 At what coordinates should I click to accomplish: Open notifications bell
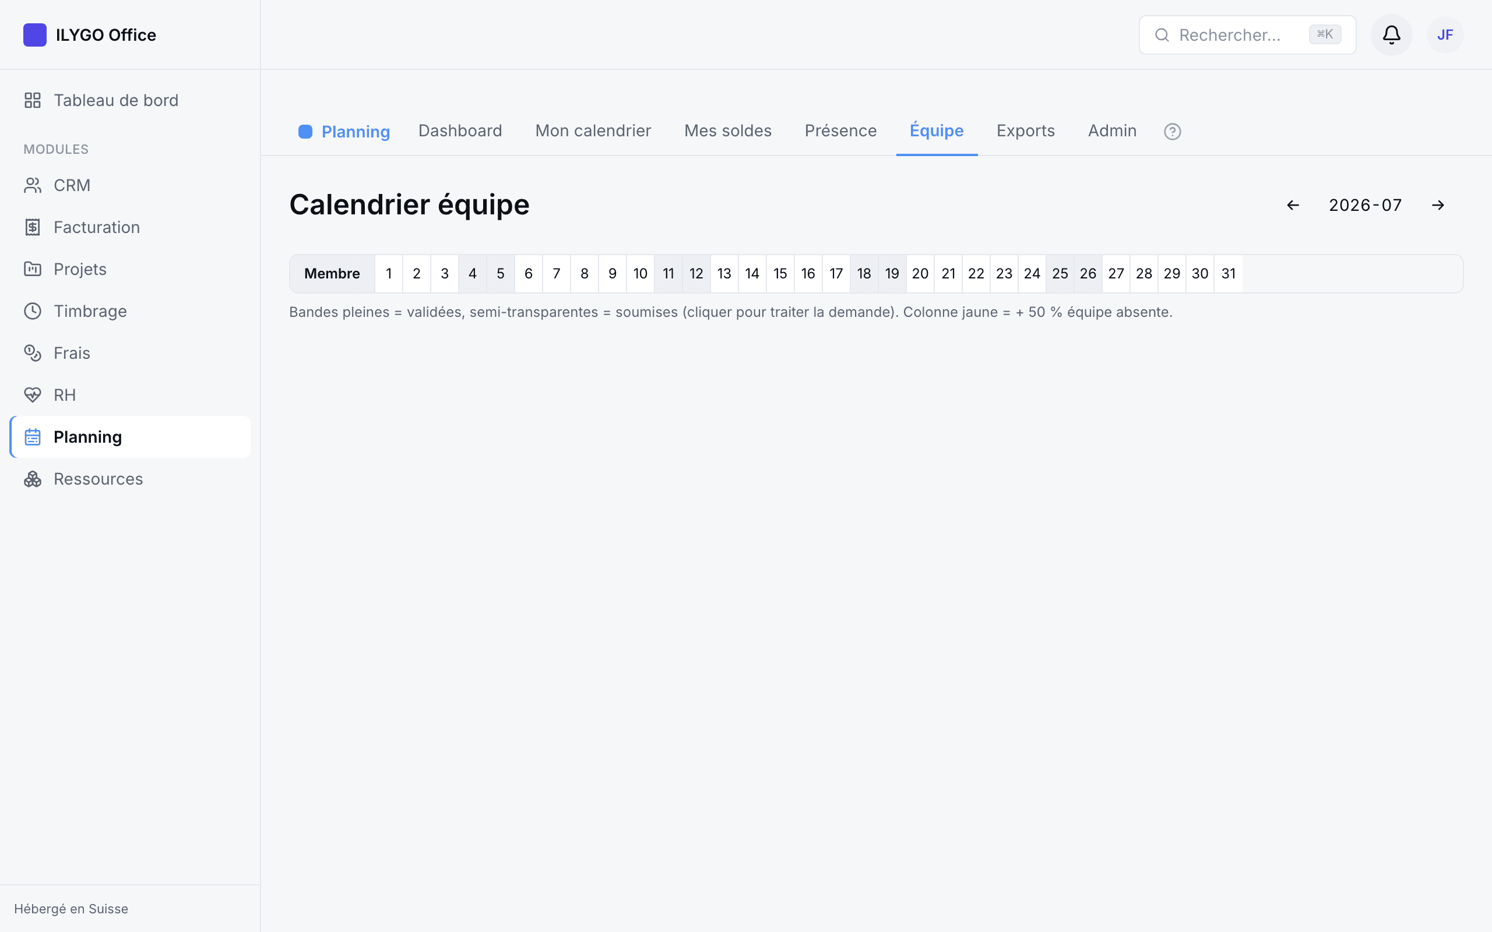1391,35
